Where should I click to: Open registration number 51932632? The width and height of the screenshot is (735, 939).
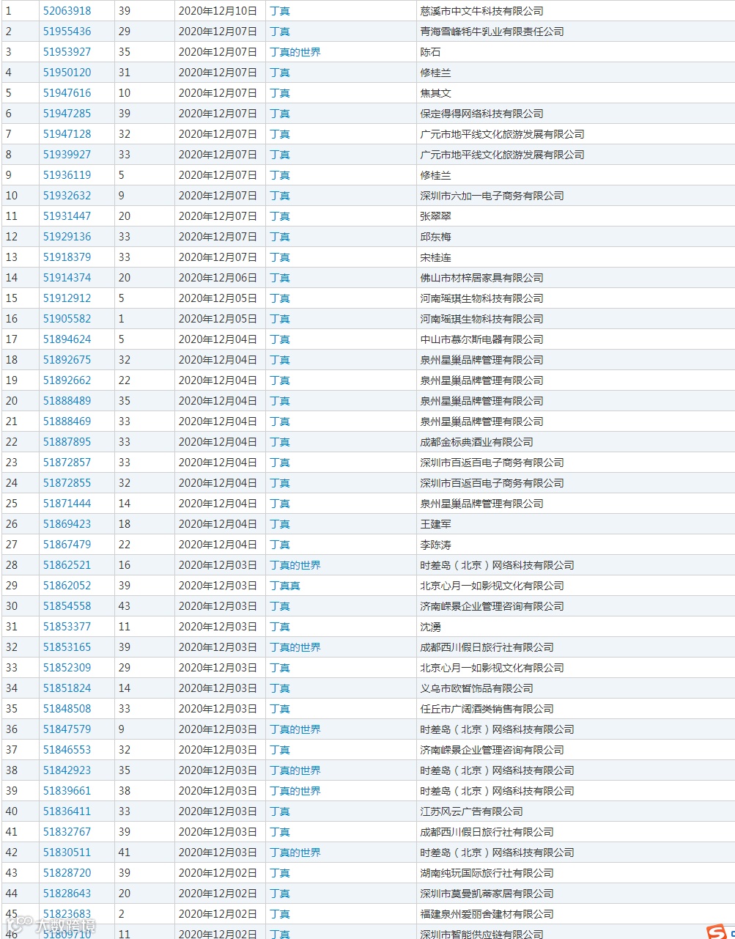coord(67,196)
